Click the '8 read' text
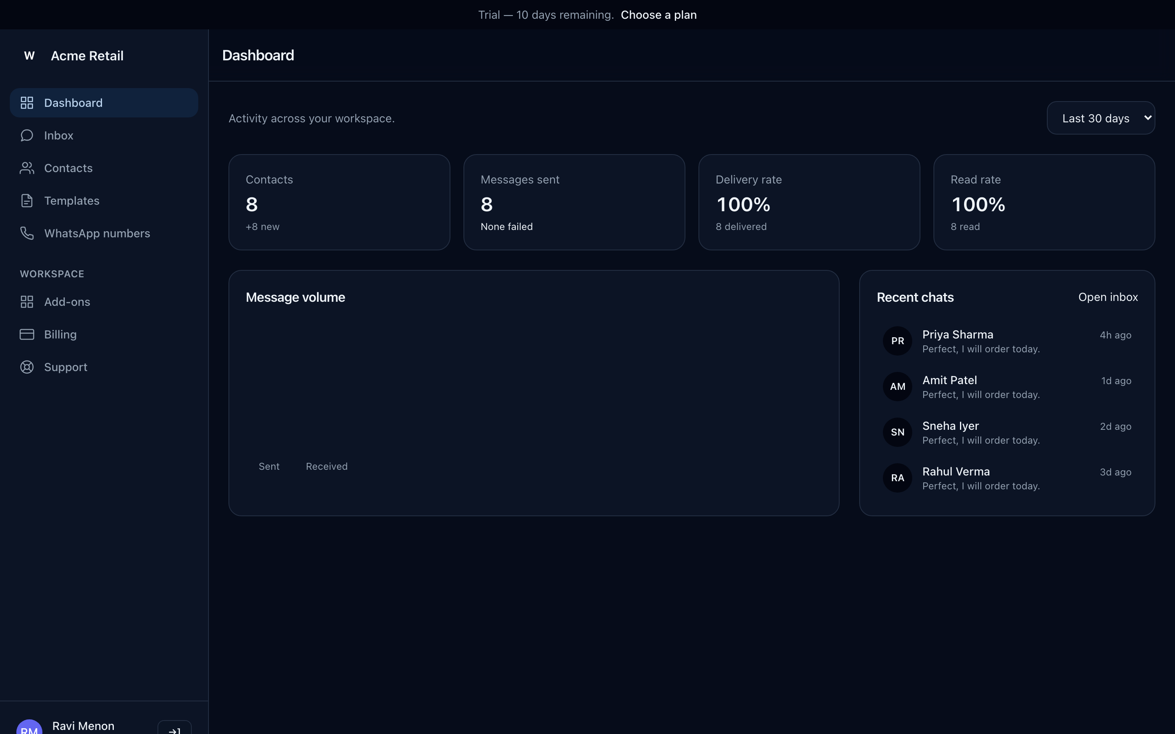This screenshot has width=1175, height=734. point(965,227)
